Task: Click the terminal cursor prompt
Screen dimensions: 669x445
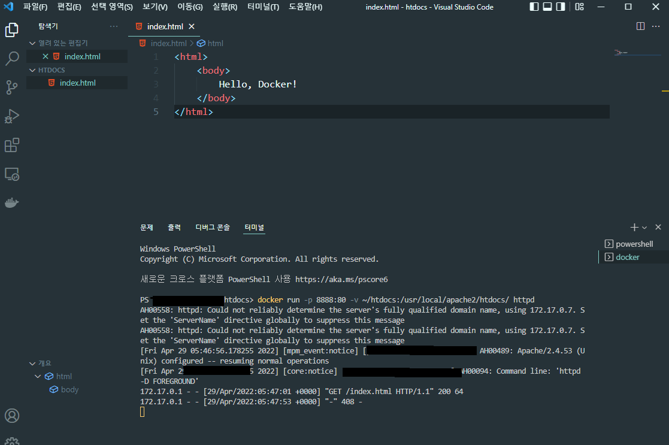Action: pos(142,411)
